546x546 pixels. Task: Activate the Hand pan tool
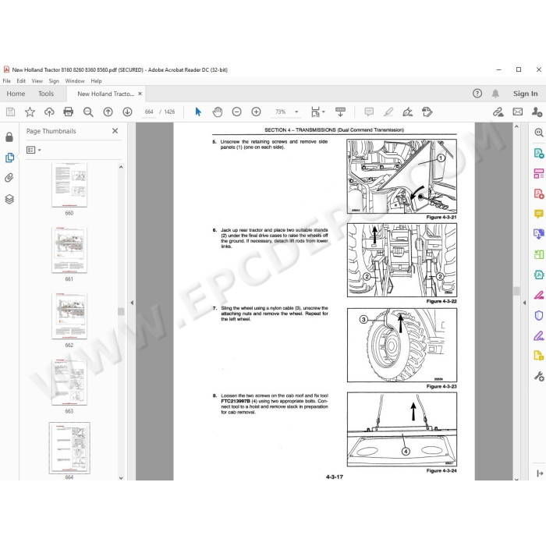click(218, 112)
